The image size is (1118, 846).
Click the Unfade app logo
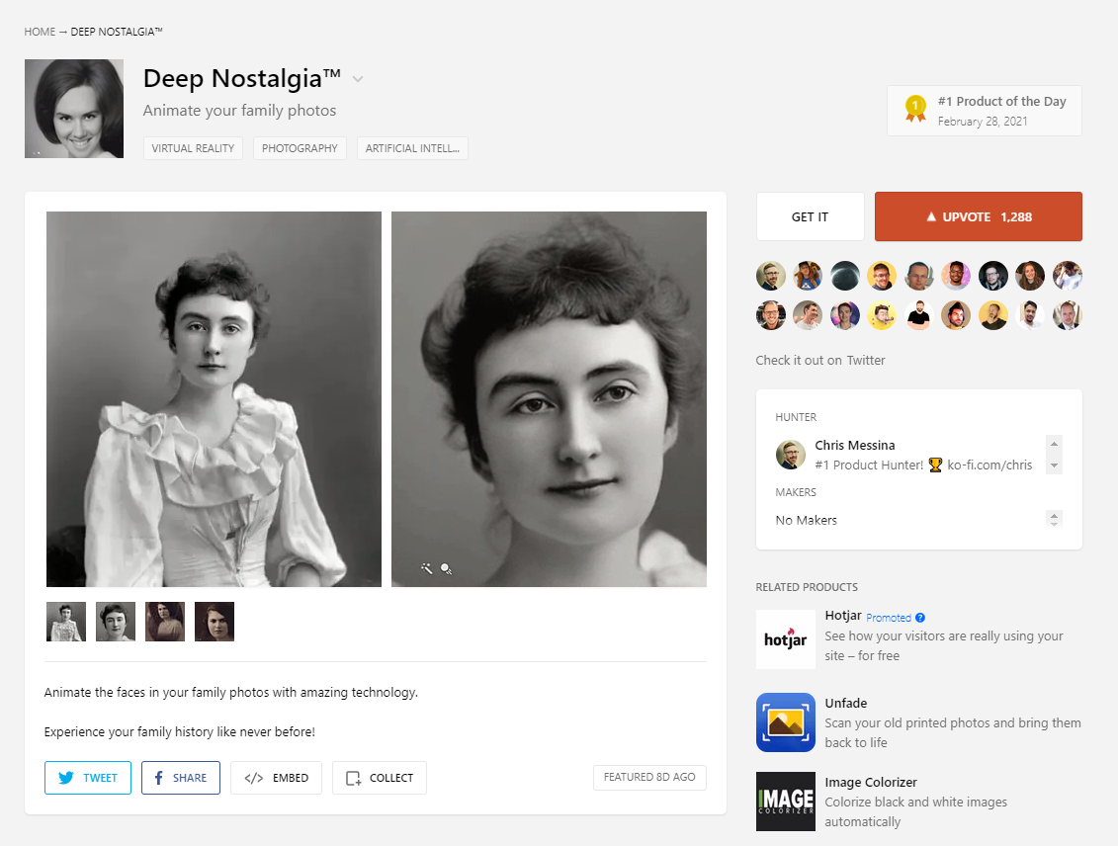(x=786, y=722)
